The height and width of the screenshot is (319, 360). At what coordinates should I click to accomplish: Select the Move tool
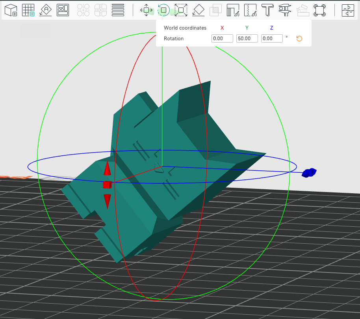147,10
